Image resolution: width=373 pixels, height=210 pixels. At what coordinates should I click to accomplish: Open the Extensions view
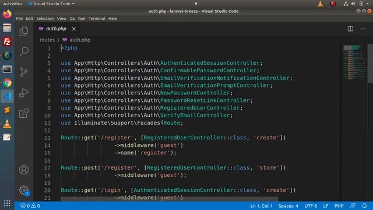click(24, 113)
